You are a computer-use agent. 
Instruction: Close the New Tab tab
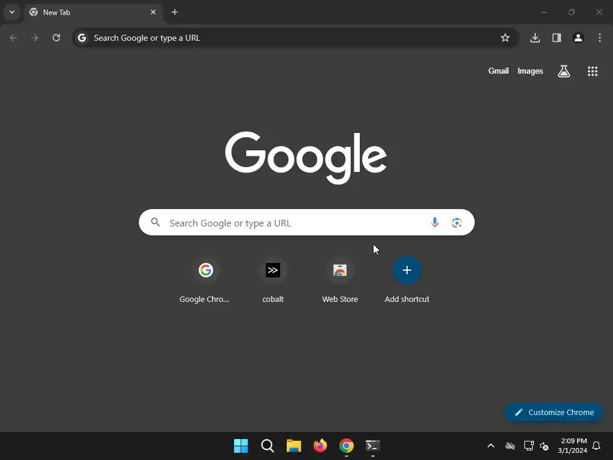pyautogui.click(x=153, y=12)
